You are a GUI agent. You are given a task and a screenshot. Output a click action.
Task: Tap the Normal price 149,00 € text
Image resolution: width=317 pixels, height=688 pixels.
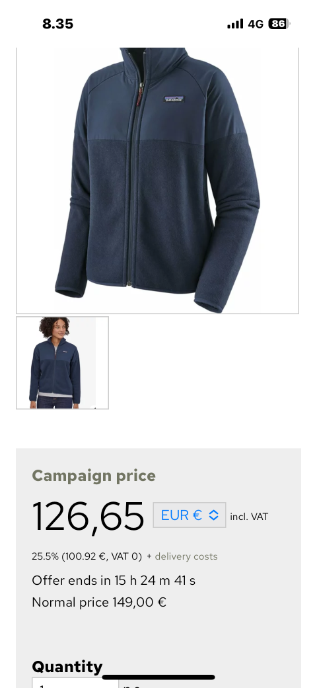coord(99,603)
